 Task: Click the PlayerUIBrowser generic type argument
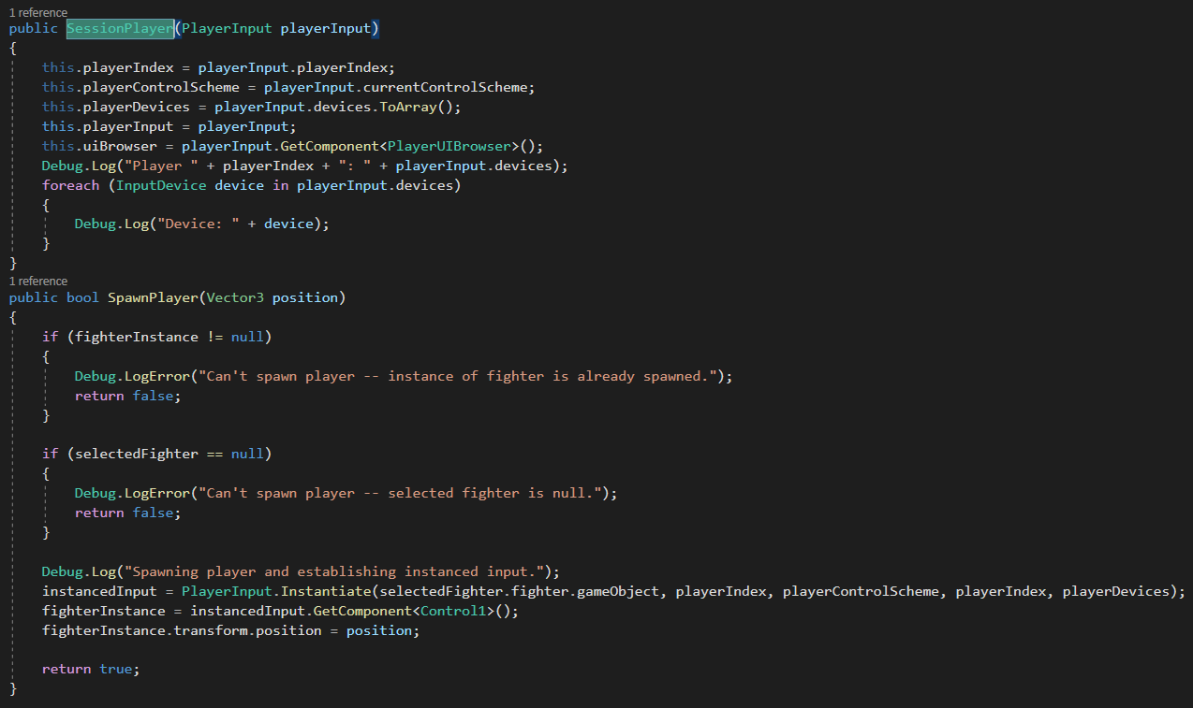(x=449, y=145)
